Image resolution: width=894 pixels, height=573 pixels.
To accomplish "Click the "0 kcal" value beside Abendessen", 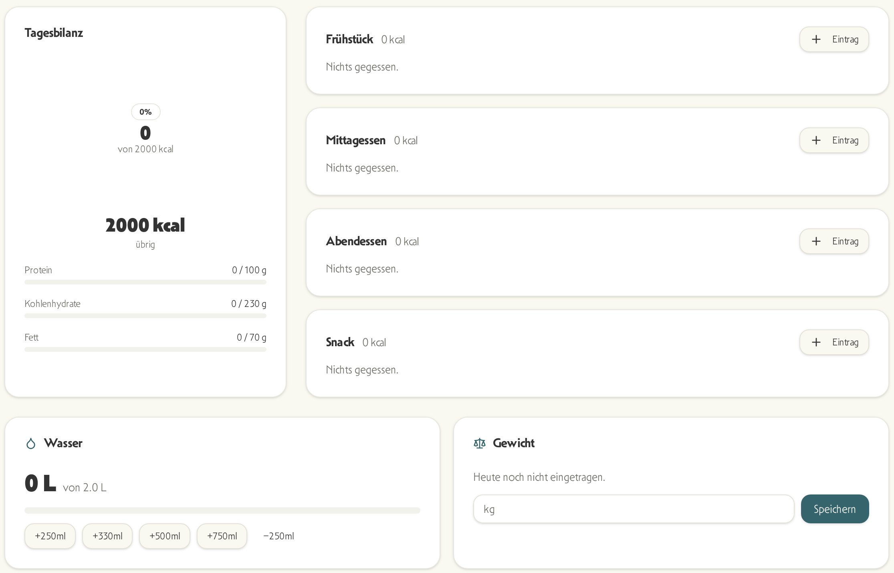I will point(407,242).
